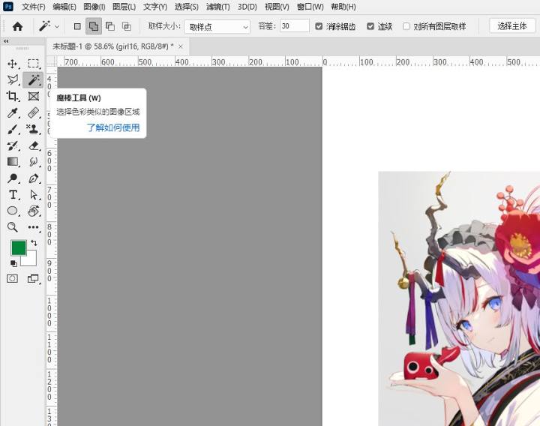Collapse the toolbox with double-arrow
The width and height of the screenshot is (540, 426).
click(6, 41)
